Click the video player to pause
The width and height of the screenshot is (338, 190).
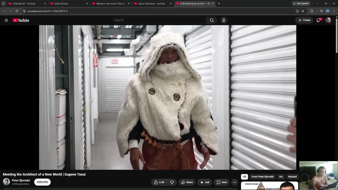(168, 97)
